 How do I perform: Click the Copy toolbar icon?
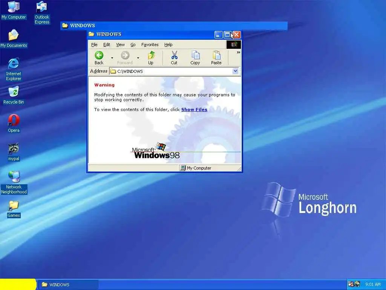click(x=195, y=55)
